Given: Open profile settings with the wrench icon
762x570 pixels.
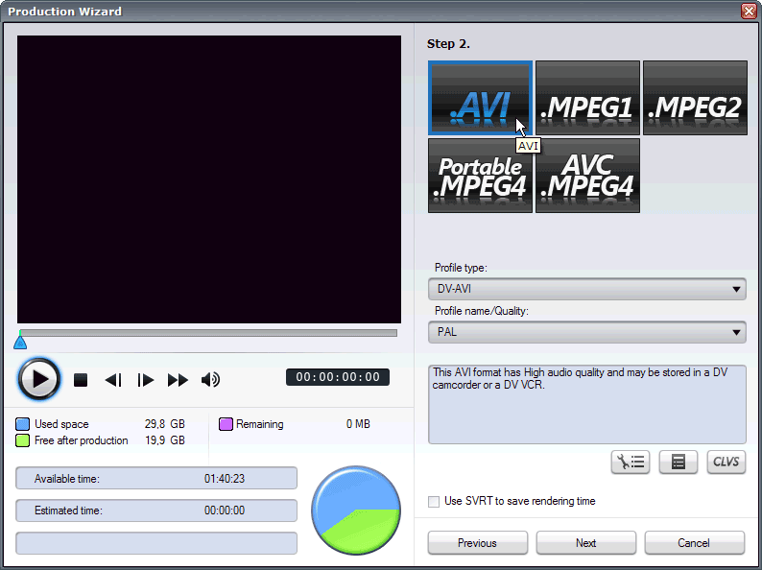Looking at the screenshot, I should point(631,462).
